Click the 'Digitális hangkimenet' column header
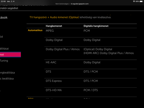This screenshot has height=108, width=144. pyautogui.click(x=96, y=26)
